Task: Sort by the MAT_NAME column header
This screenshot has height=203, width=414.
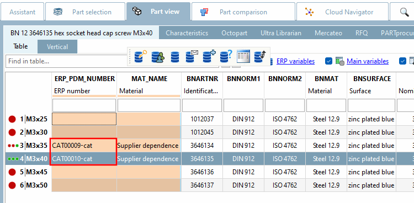Action: coord(149,79)
